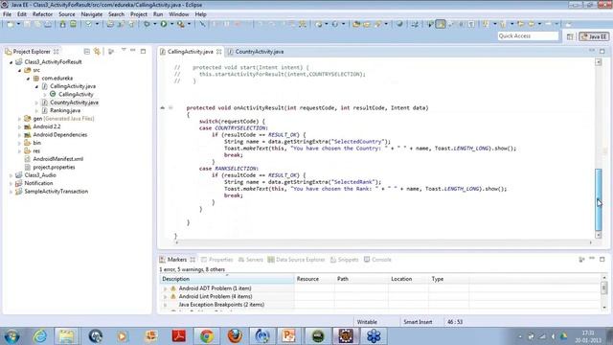
Task: Click the Java EE perspective button
Action: click(x=594, y=36)
